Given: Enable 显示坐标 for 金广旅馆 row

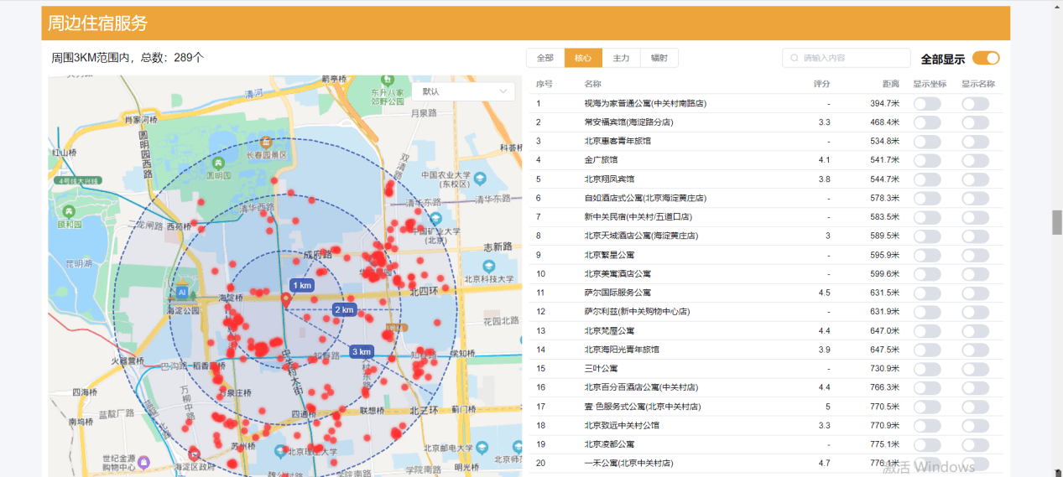Looking at the screenshot, I should (x=927, y=160).
